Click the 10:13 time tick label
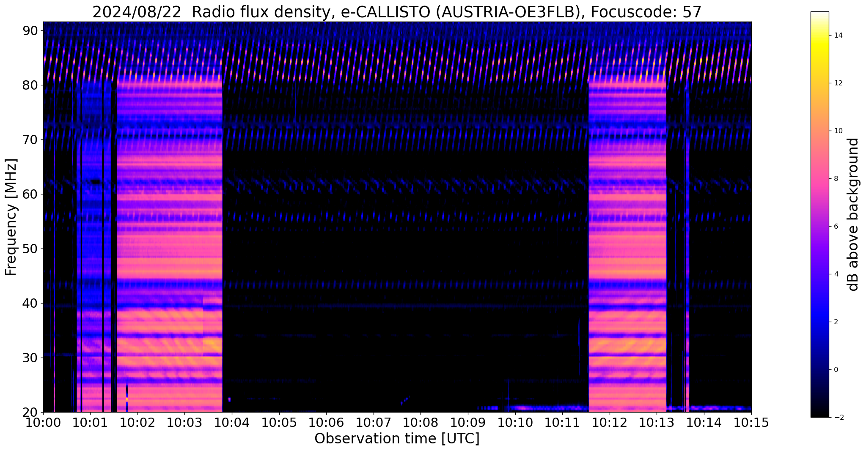Image resolution: width=866 pixels, height=451 pixels. click(x=657, y=422)
